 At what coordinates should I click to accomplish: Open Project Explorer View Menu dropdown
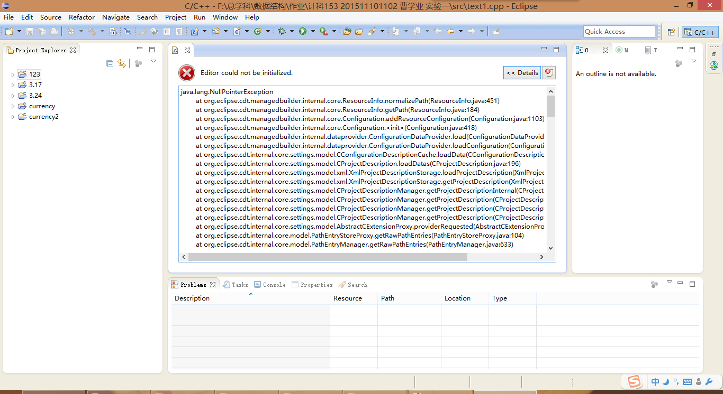(x=153, y=62)
